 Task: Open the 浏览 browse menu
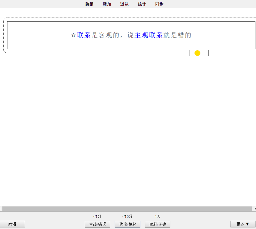[124, 4]
